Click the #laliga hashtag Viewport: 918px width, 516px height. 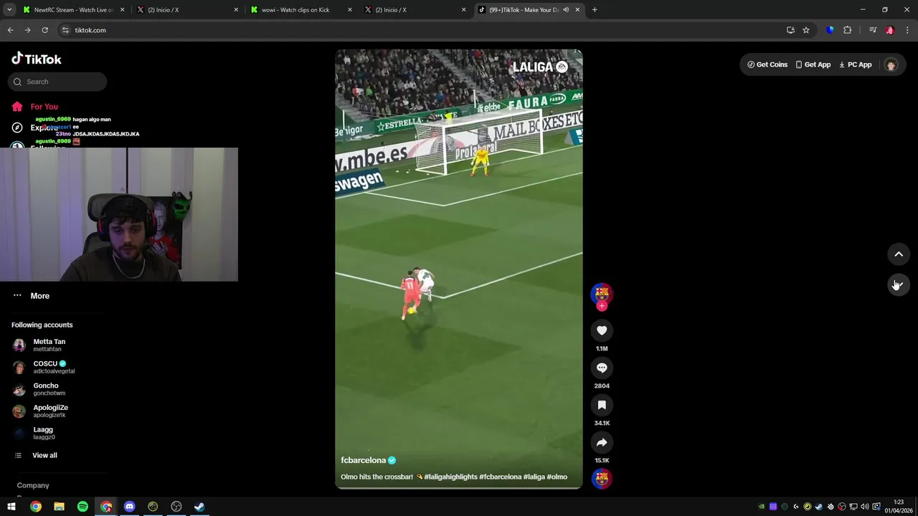click(534, 477)
